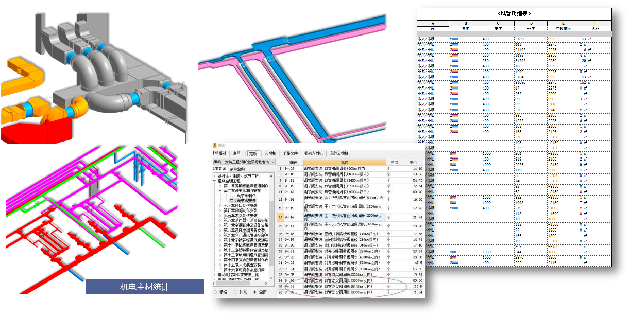
Task: Click the tree panel vertical scrollbar
Action: pyautogui.click(x=271, y=233)
